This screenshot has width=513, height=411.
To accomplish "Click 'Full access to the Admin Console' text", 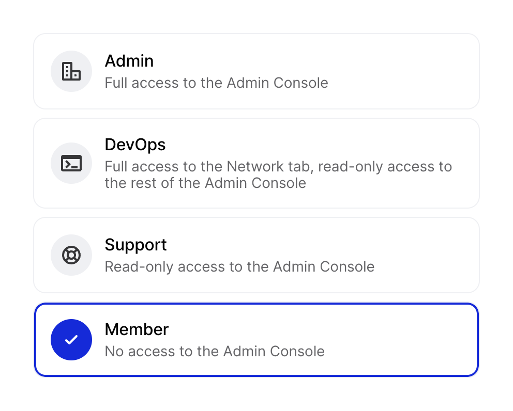I will [x=216, y=83].
